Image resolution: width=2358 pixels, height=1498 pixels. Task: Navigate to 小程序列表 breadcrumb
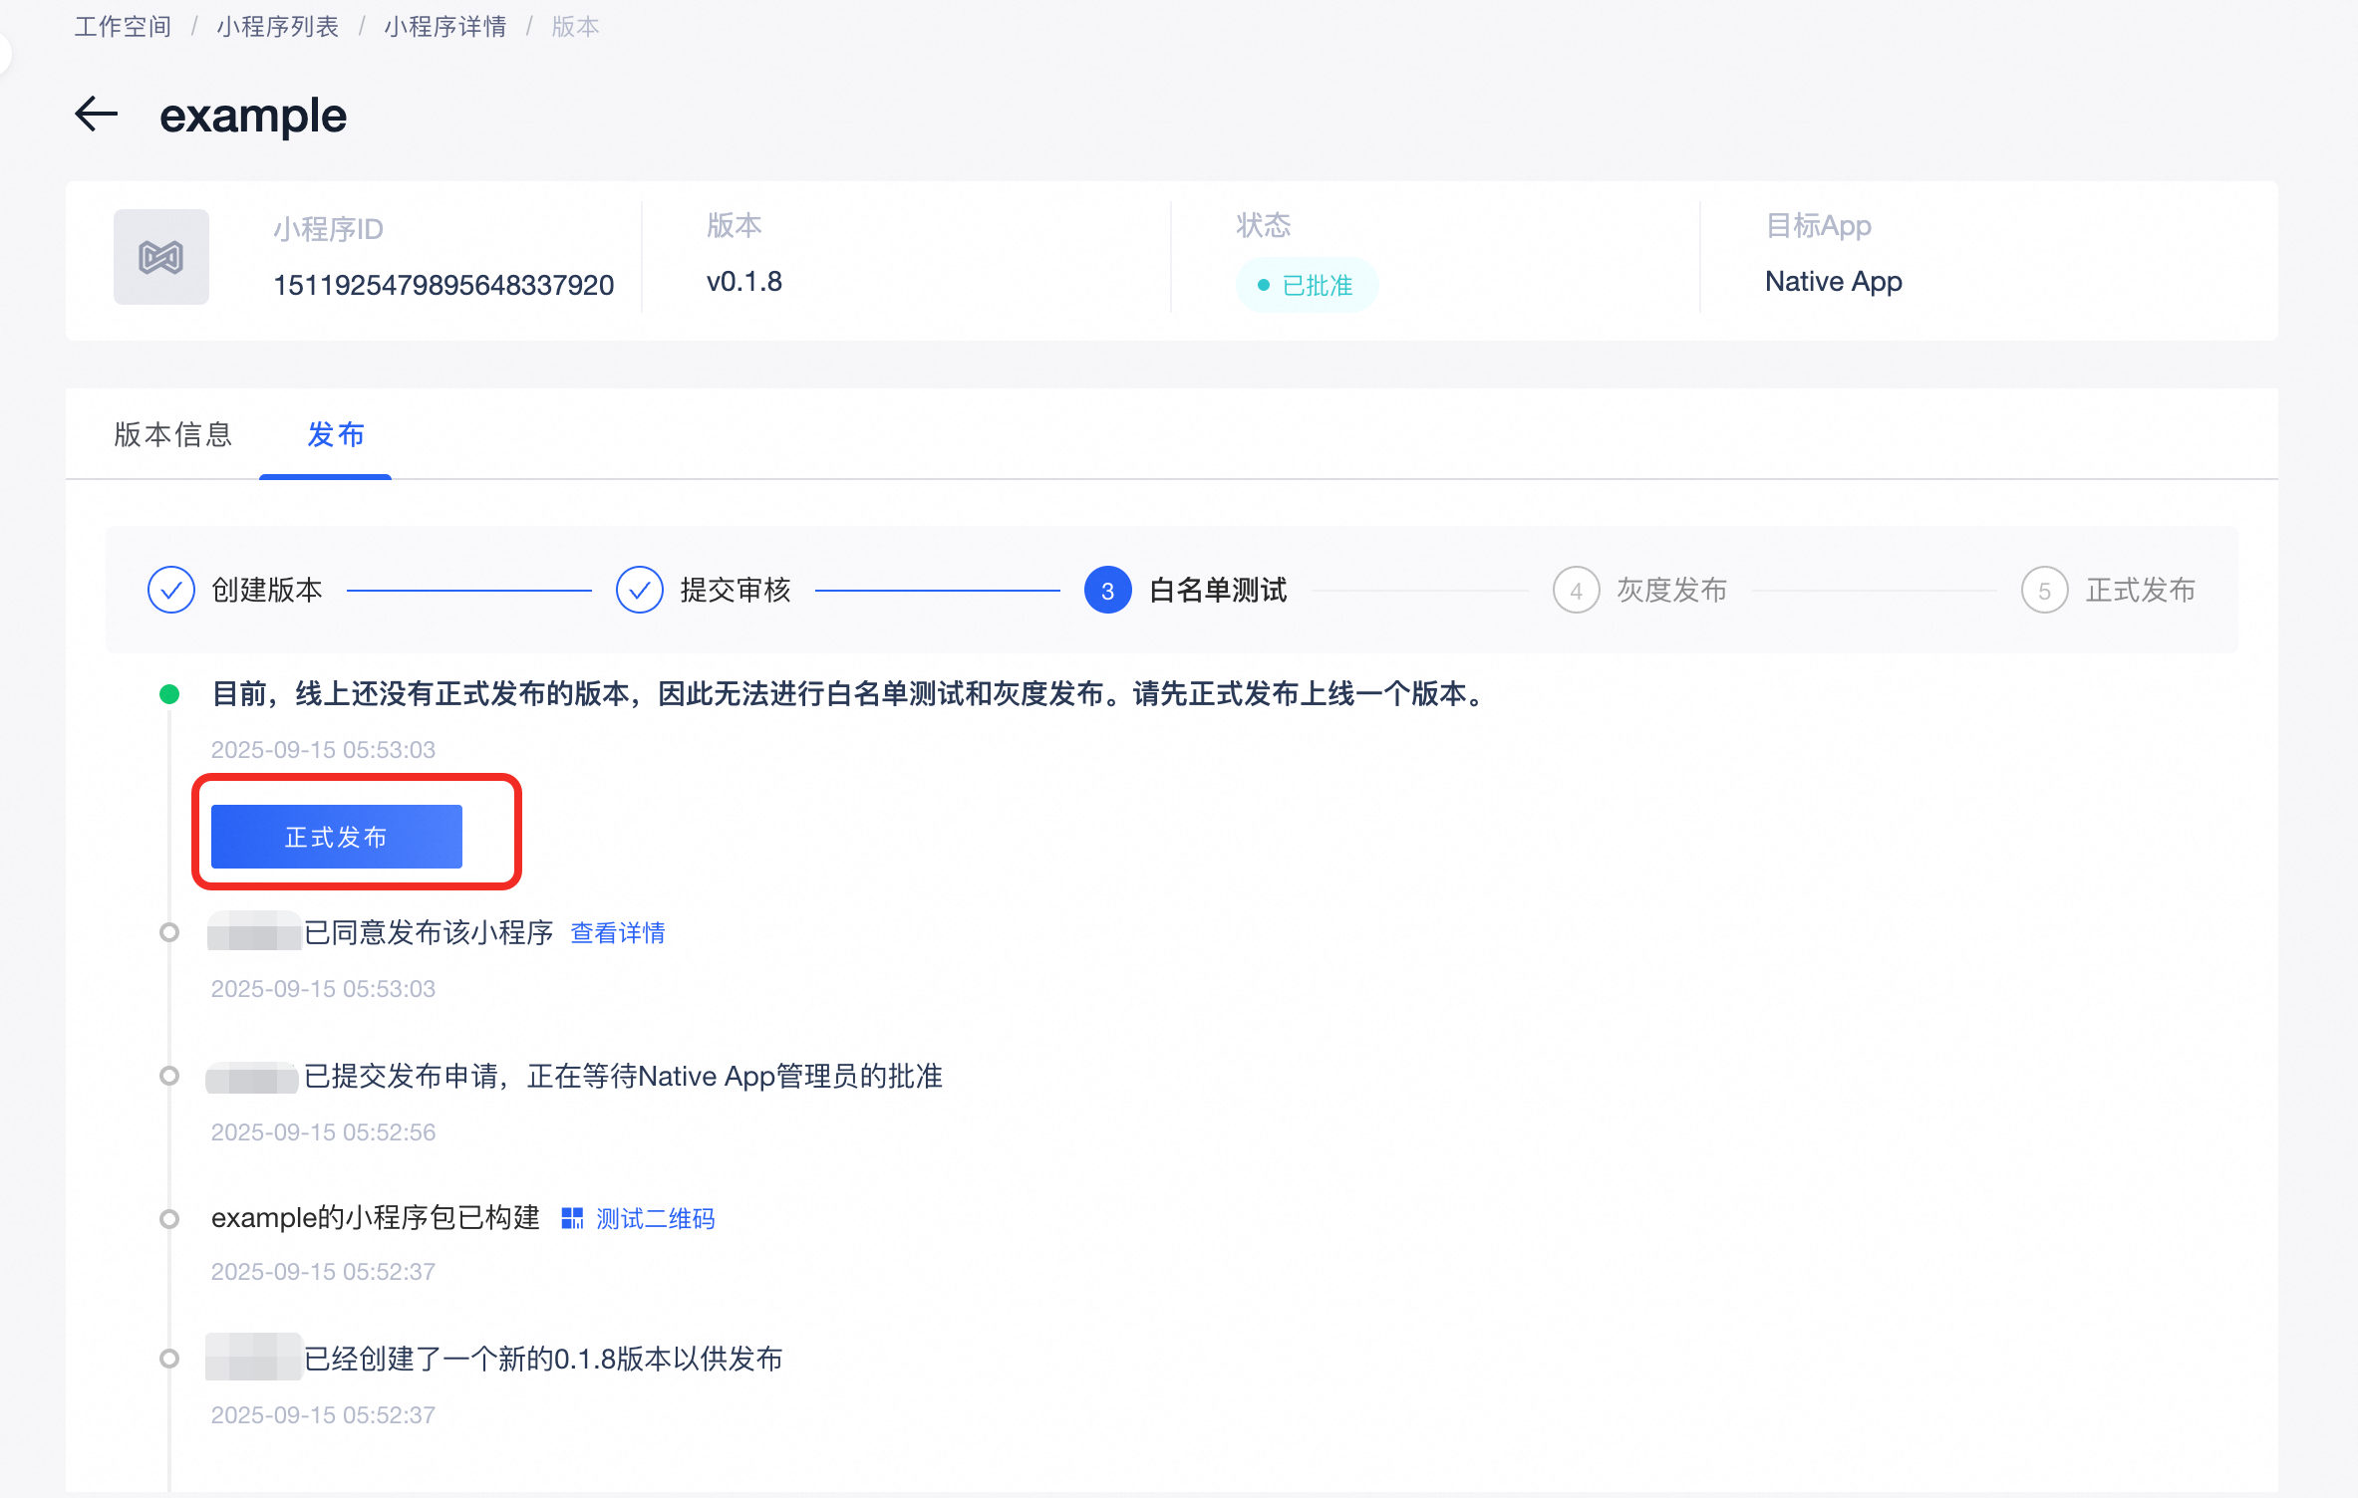click(x=277, y=27)
